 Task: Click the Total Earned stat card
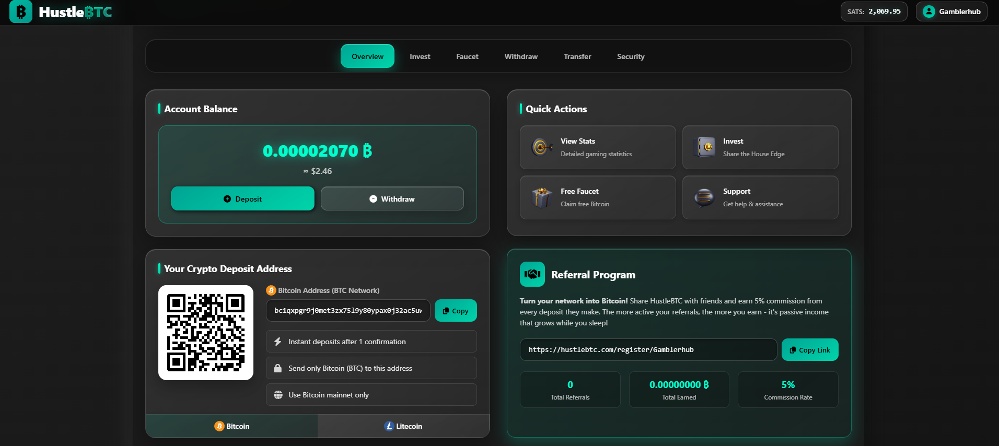pos(679,390)
